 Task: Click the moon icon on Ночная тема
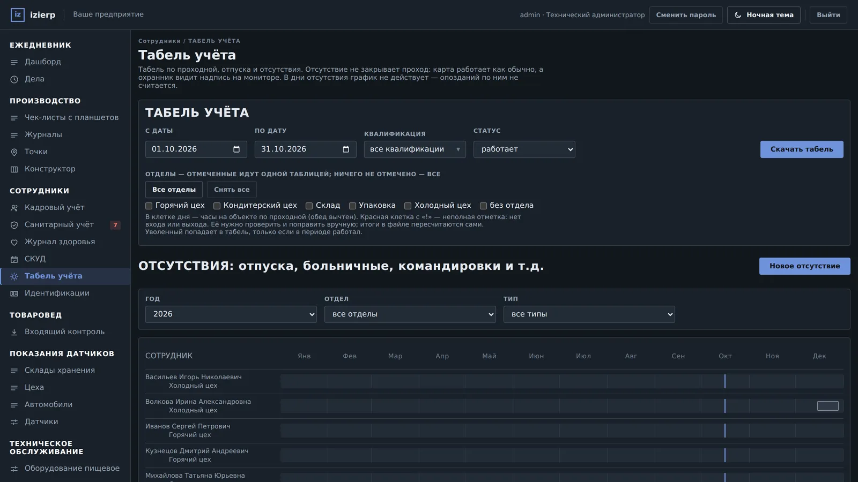[738, 15]
